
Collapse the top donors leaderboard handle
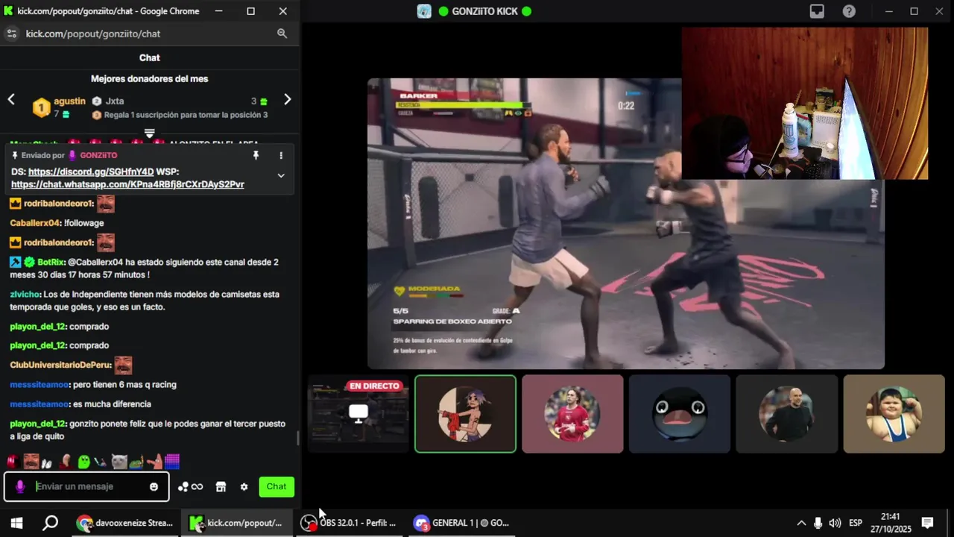pos(149,134)
